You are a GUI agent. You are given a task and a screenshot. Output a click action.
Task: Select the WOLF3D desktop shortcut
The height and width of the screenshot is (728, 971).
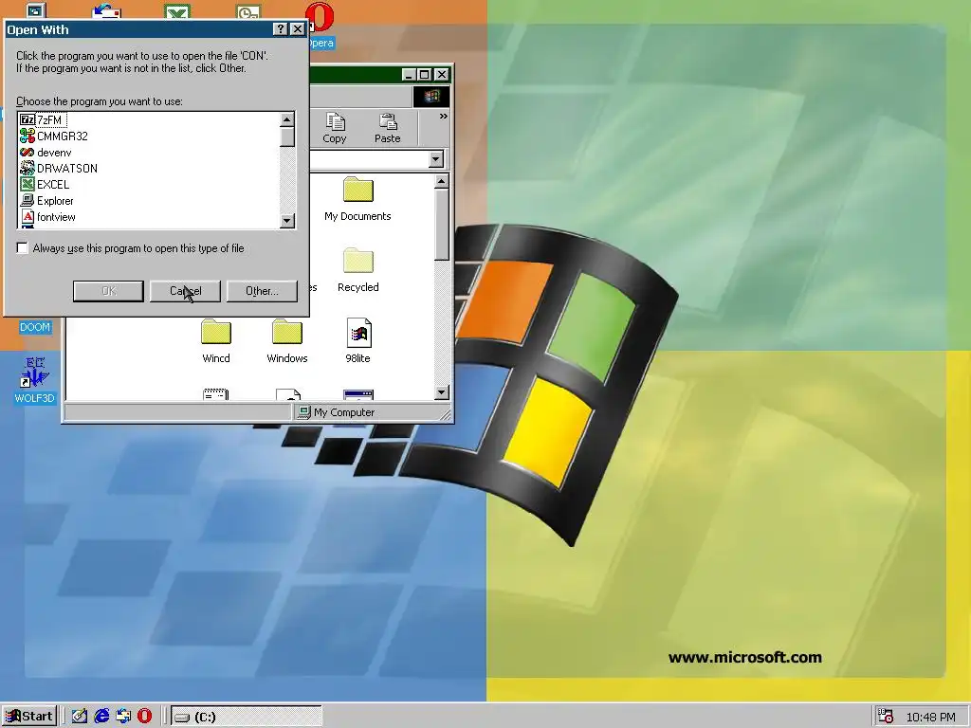click(x=35, y=379)
